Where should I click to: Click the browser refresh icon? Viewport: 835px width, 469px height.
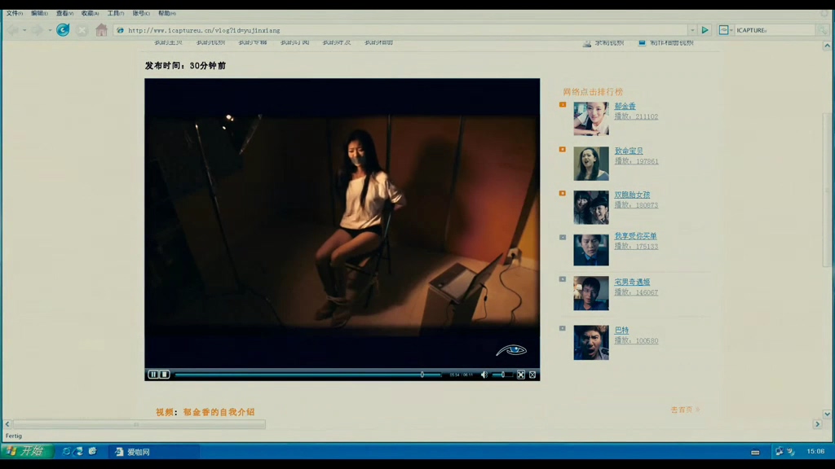click(x=63, y=30)
